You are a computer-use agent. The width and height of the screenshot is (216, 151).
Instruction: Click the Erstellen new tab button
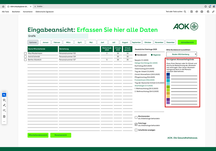pos(38,6)
